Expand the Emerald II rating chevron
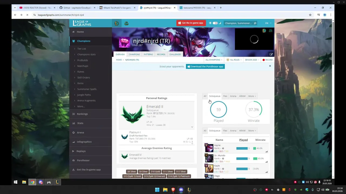The image size is (346, 194). click(x=192, y=127)
